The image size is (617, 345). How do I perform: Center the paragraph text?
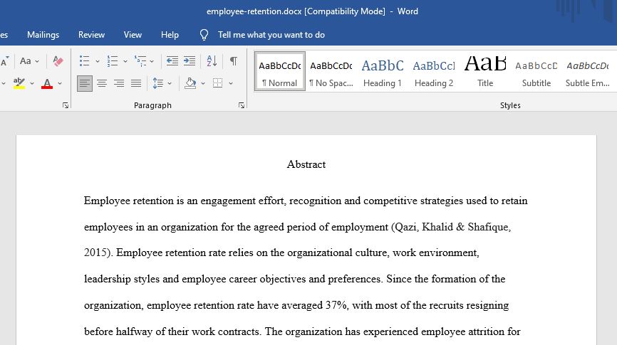102,83
